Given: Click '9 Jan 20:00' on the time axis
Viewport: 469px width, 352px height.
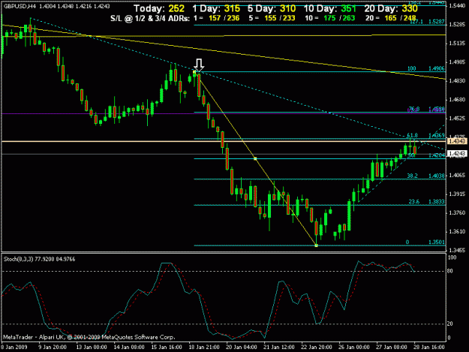Looking at the screenshot, I should coord(53,347).
